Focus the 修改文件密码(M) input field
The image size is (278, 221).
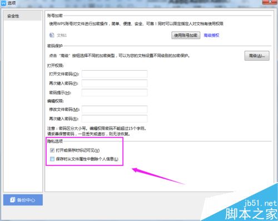(115, 110)
